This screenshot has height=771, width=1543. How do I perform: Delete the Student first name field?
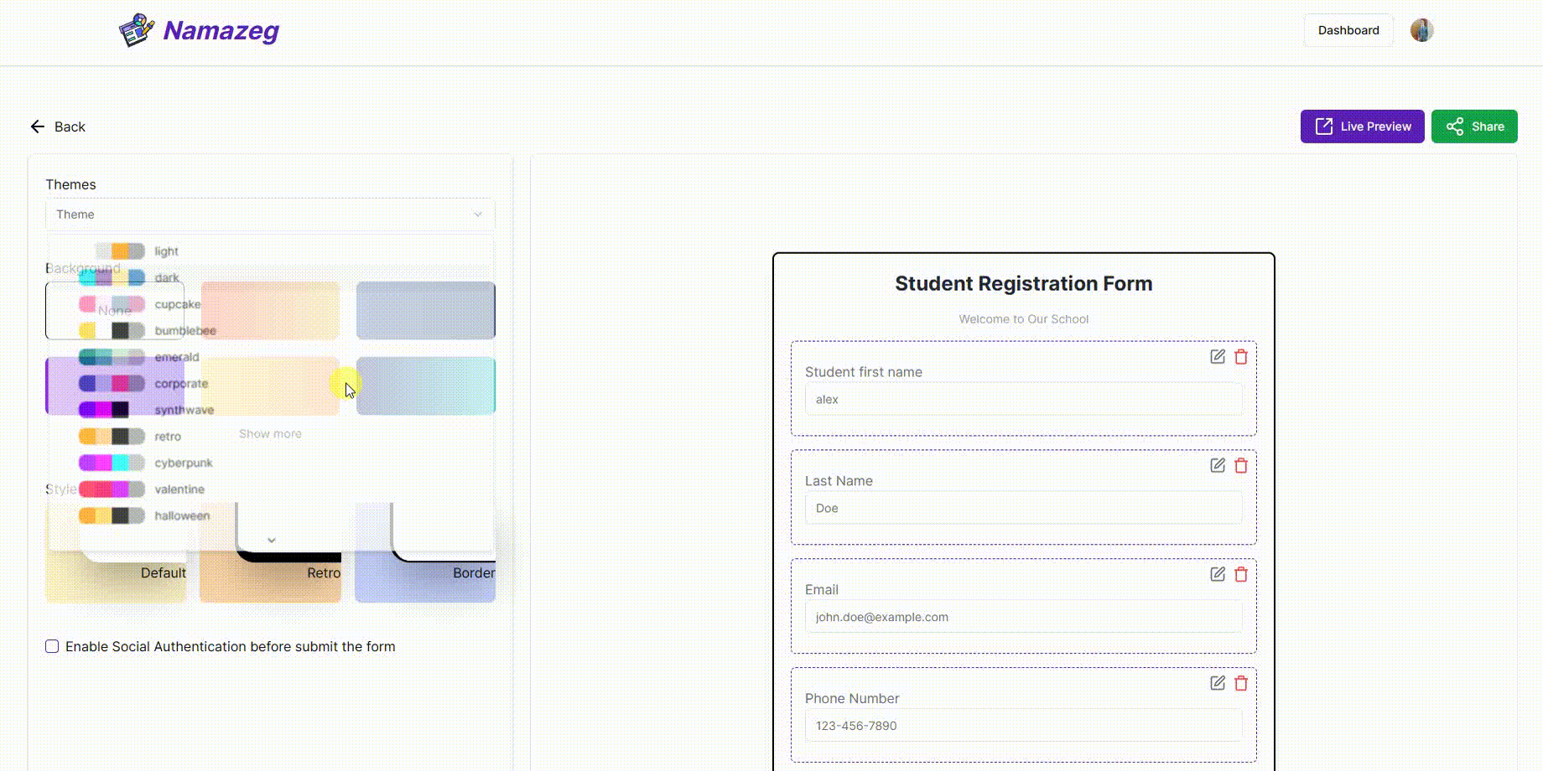tap(1241, 356)
